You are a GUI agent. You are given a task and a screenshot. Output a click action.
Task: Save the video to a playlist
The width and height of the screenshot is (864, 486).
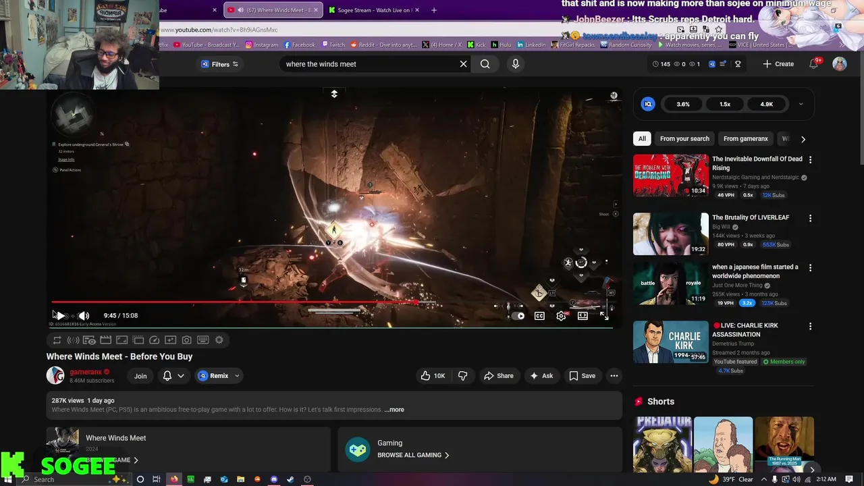(x=582, y=376)
